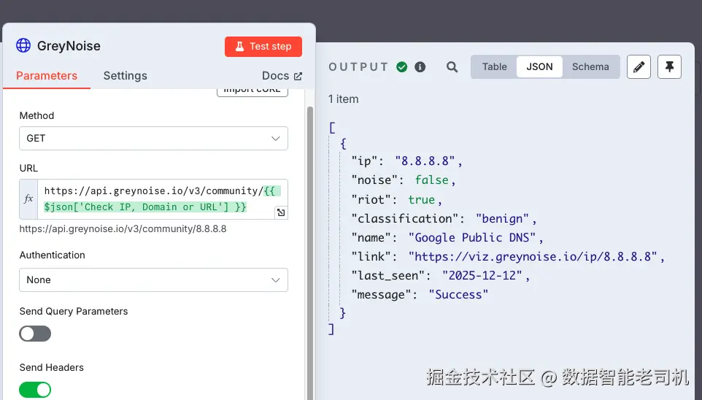Click the "1 item" count text
Image resolution: width=702 pixels, height=400 pixels.
coord(344,99)
